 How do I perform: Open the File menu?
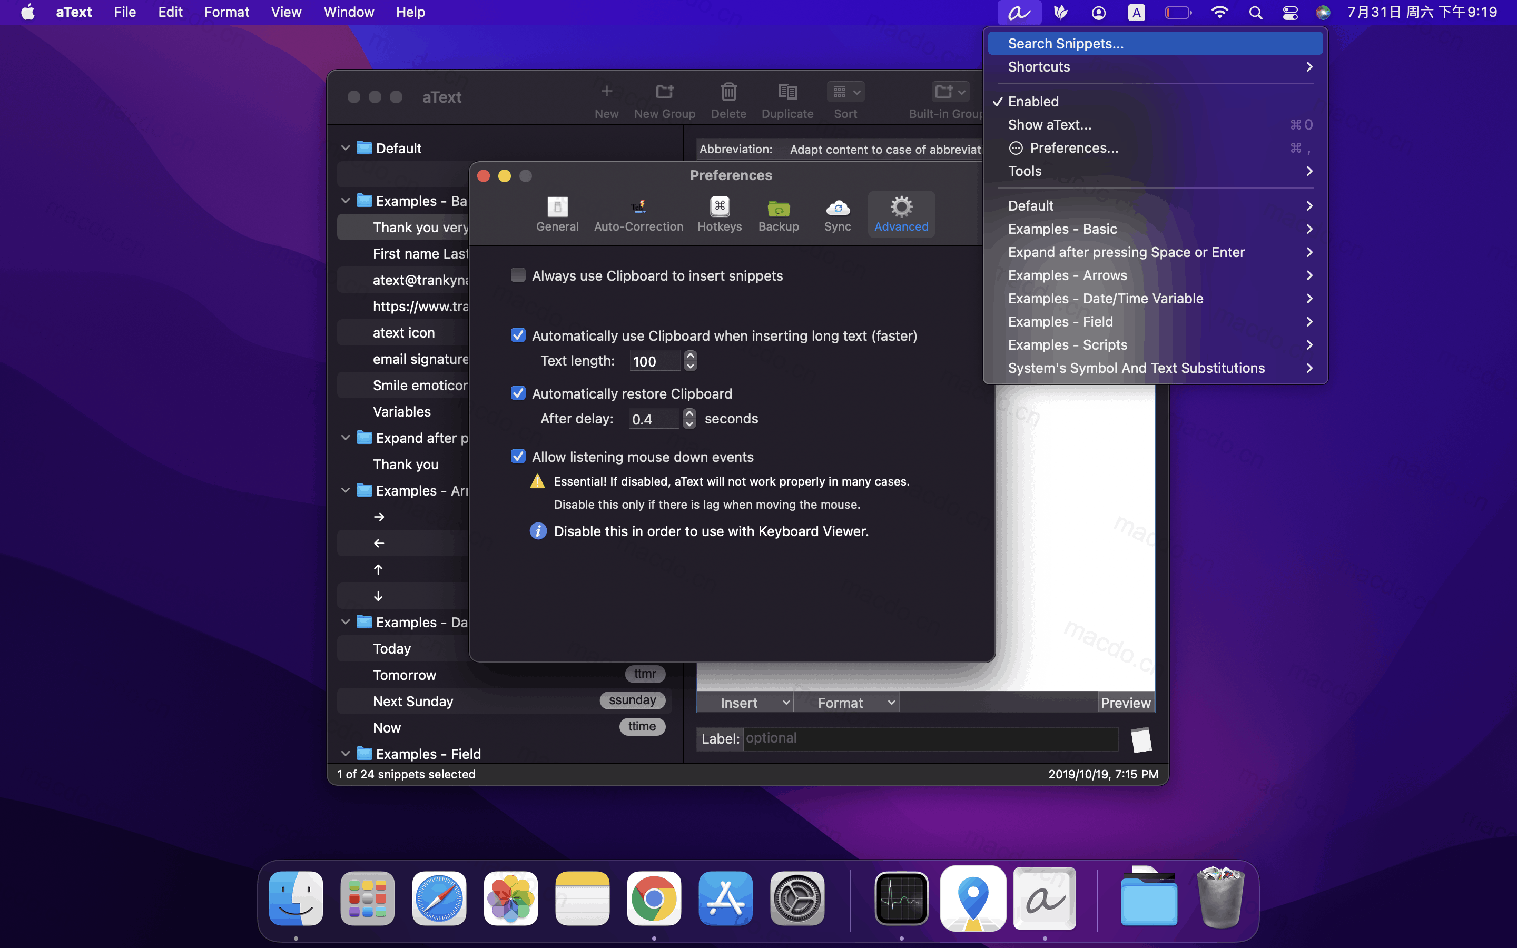tap(125, 12)
